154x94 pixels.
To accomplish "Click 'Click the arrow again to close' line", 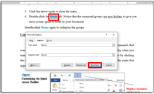I will pyautogui.click(x=53, y=11).
